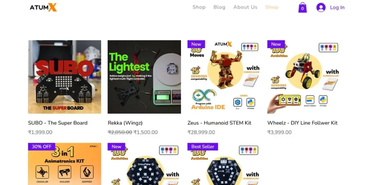Image resolution: width=370 pixels, height=185 pixels.
Task: Open the SUBO Super Board product image
Action: click(x=65, y=77)
